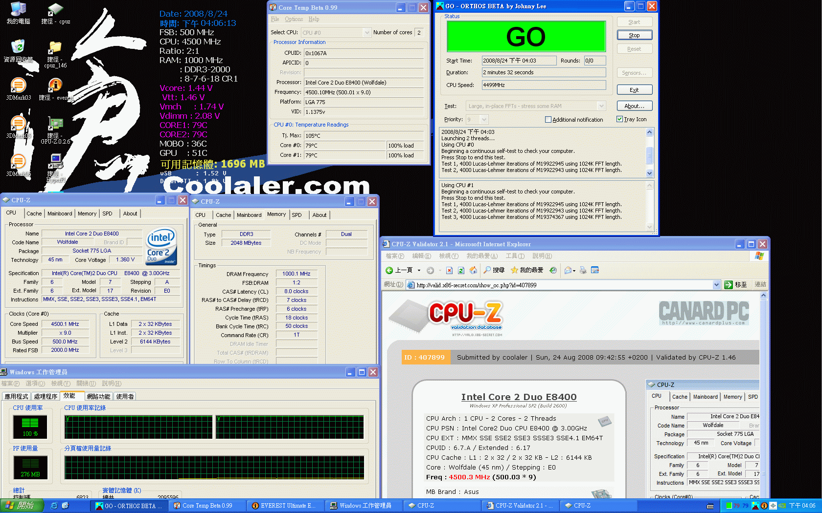
Task: Click the Outlook Express quick launch icon
Action: [65, 506]
